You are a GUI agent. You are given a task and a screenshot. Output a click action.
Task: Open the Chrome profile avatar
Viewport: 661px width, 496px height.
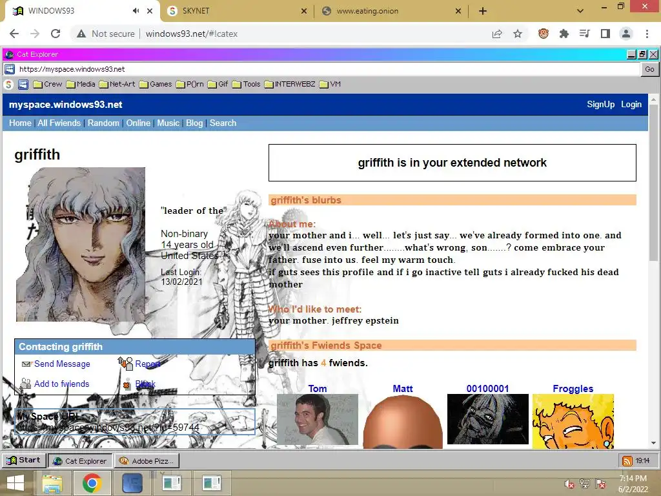626,34
